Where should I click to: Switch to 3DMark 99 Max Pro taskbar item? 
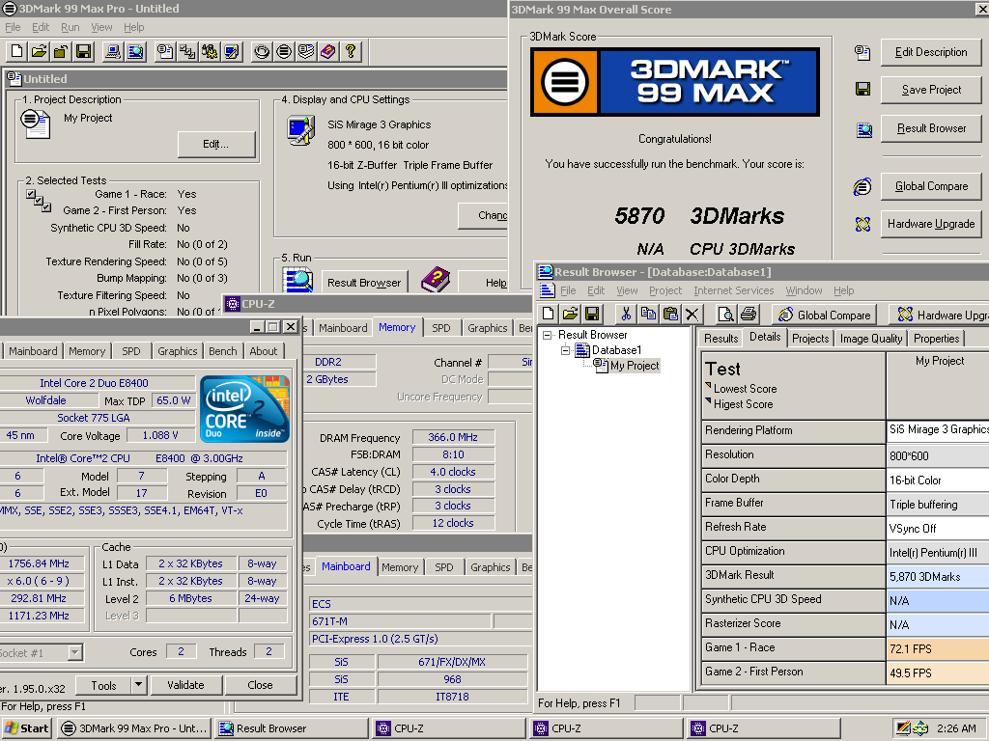pos(134,728)
